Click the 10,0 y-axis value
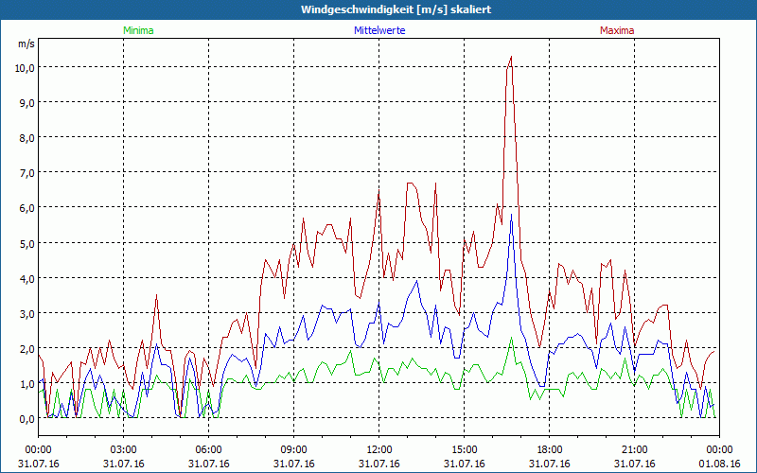This screenshot has height=473, width=757. pyautogui.click(x=25, y=67)
